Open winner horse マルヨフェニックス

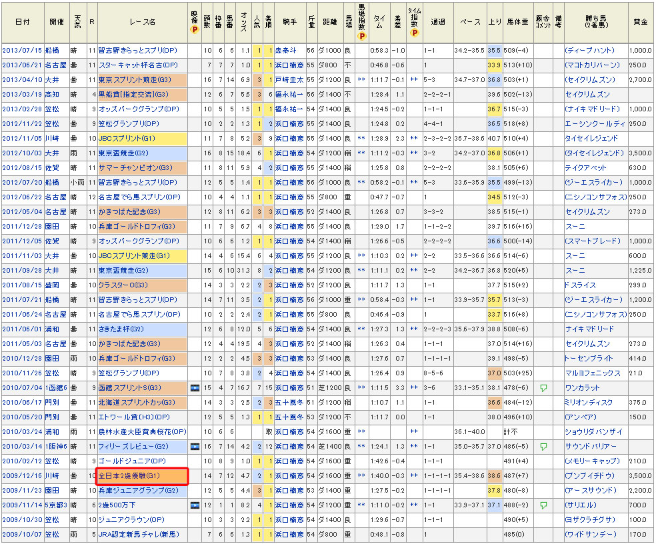click(593, 373)
